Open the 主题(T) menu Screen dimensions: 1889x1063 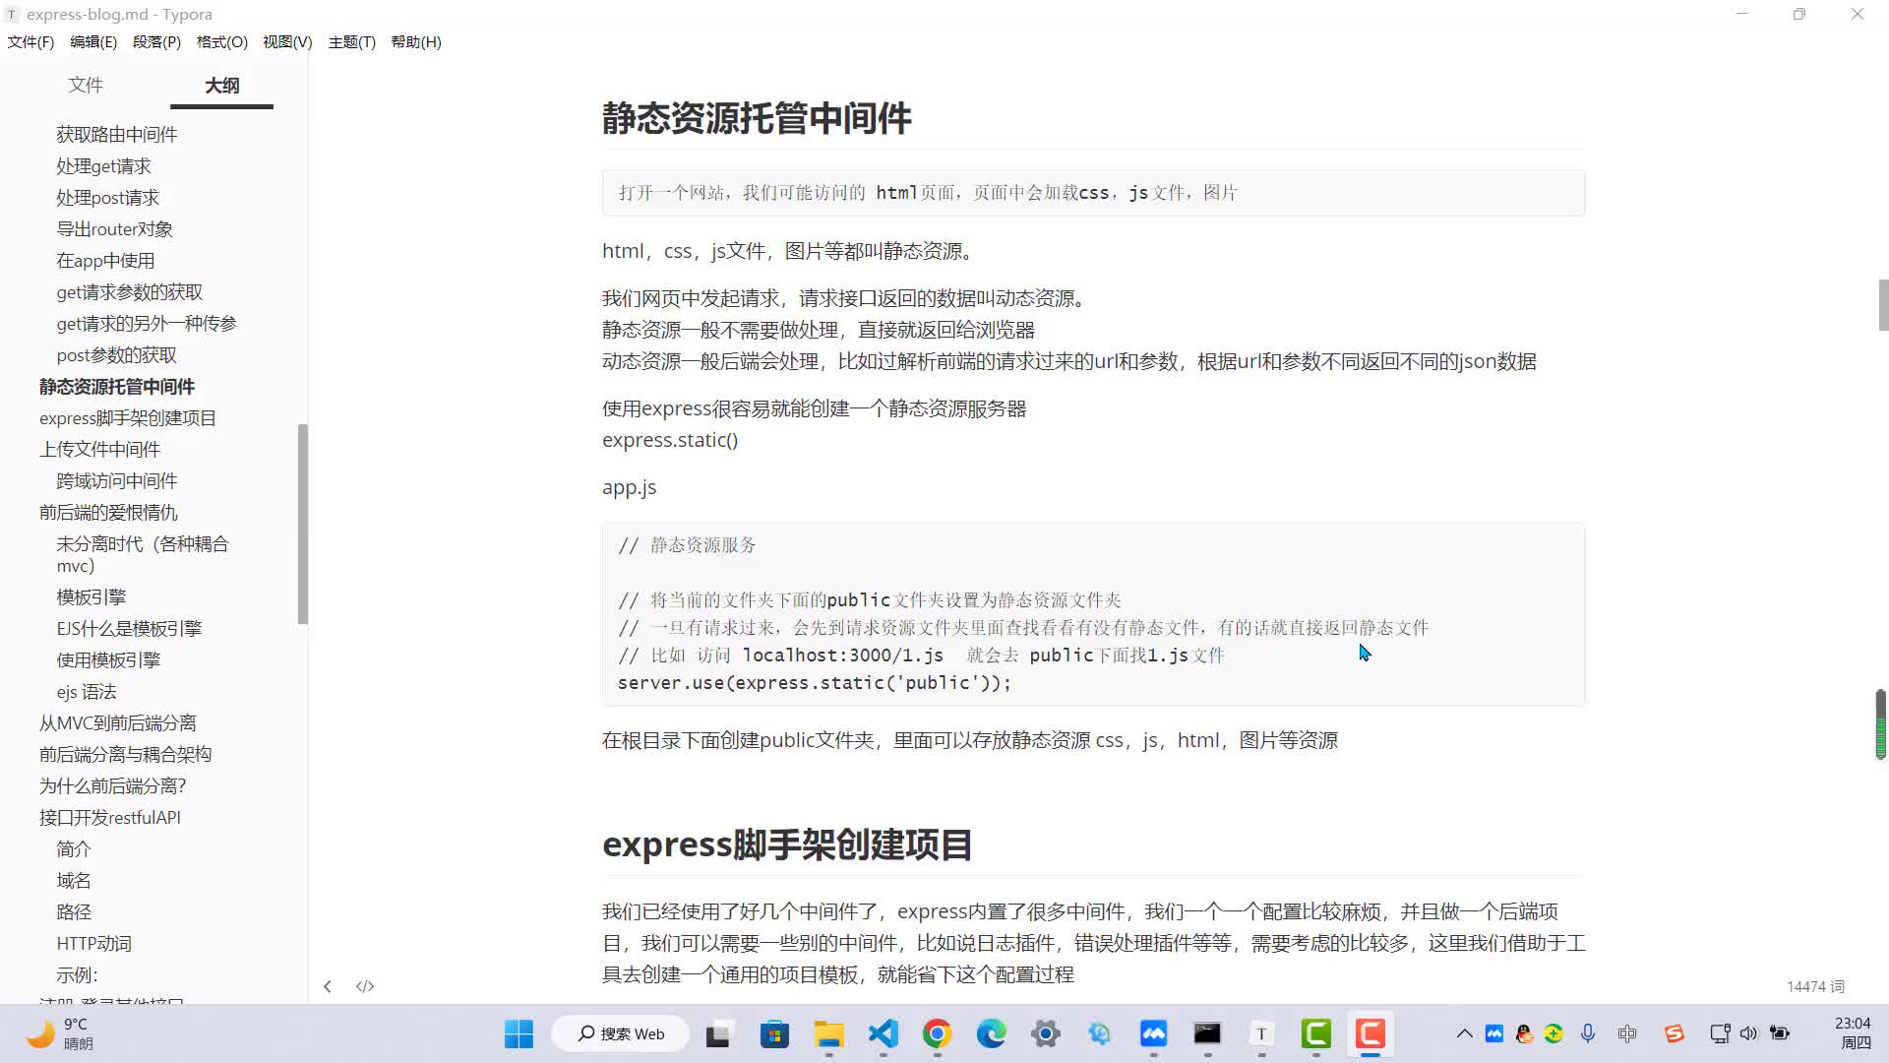point(352,41)
